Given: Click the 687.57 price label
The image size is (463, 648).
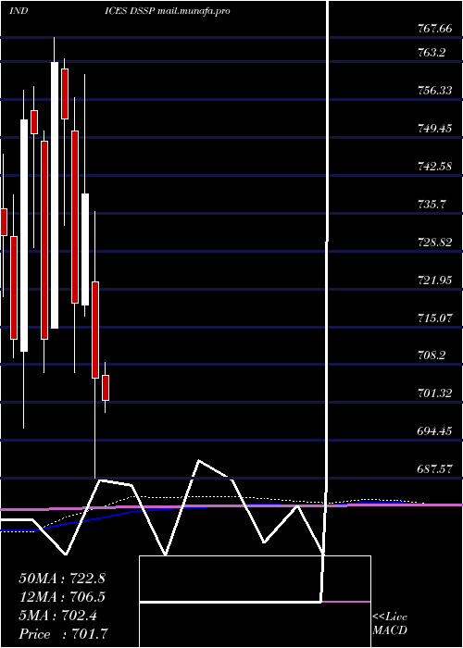Looking at the screenshot, I should click(x=433, y=469).
